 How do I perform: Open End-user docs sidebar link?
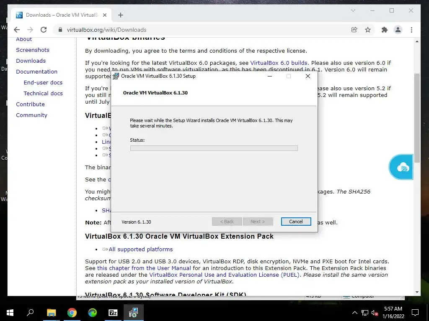tap(43, 82)
